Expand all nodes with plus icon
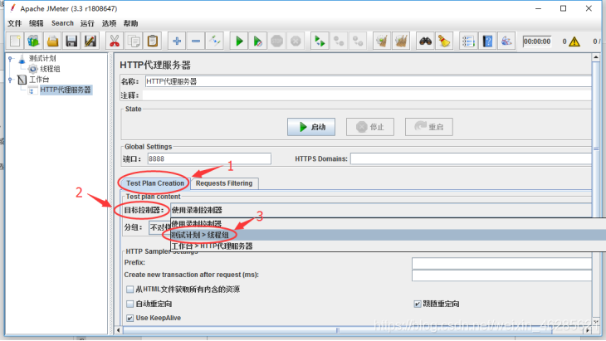The width and height of the screenshot is (606, 341). point(177,41)
